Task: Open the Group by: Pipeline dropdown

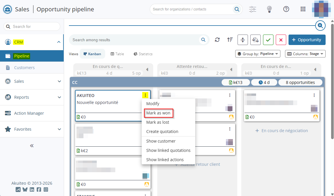Action: (258, 54)
